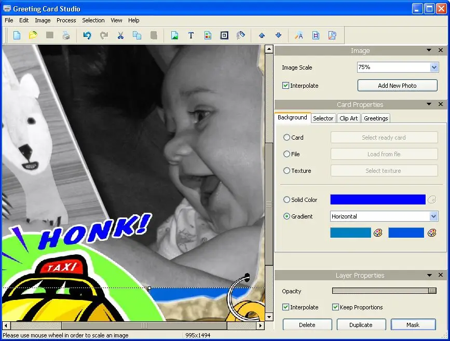This screenshot has width=450, height=341.
Task: Open the Image menu
Action: click(43, 20)
